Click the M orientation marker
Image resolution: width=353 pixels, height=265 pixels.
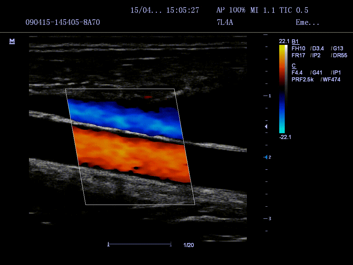[12, 41]
